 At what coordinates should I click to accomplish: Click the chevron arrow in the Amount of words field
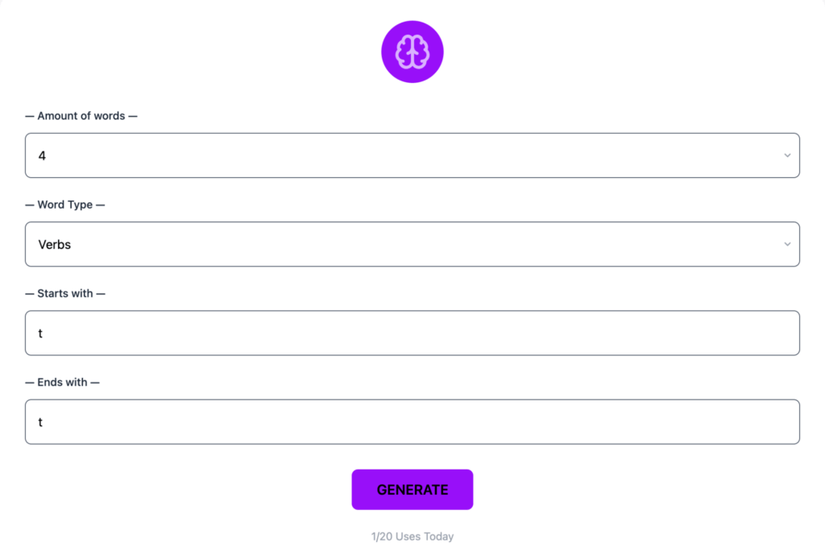click(787, 155)
